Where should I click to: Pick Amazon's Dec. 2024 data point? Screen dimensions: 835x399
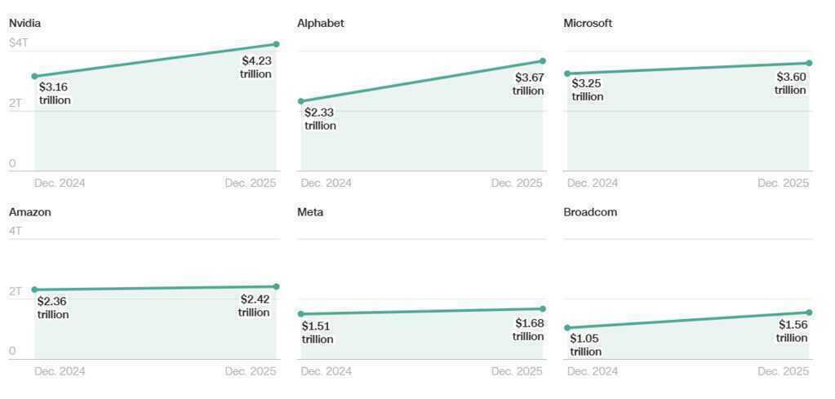pos(34,290)
